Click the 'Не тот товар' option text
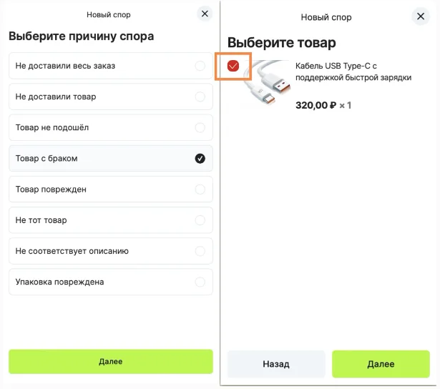The height and width of the screenshot is (389, 440). click(x=41, y=220)
